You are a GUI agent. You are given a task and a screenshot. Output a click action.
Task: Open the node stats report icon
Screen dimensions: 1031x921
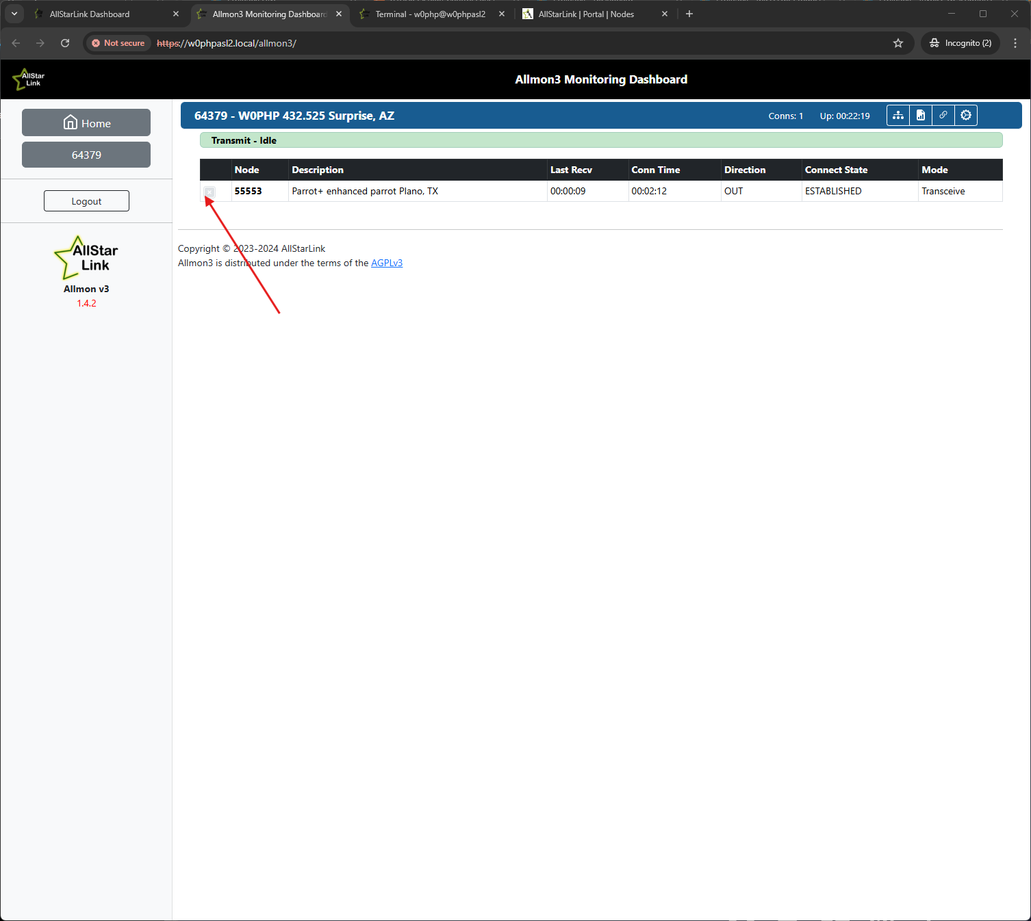(920, 116)
